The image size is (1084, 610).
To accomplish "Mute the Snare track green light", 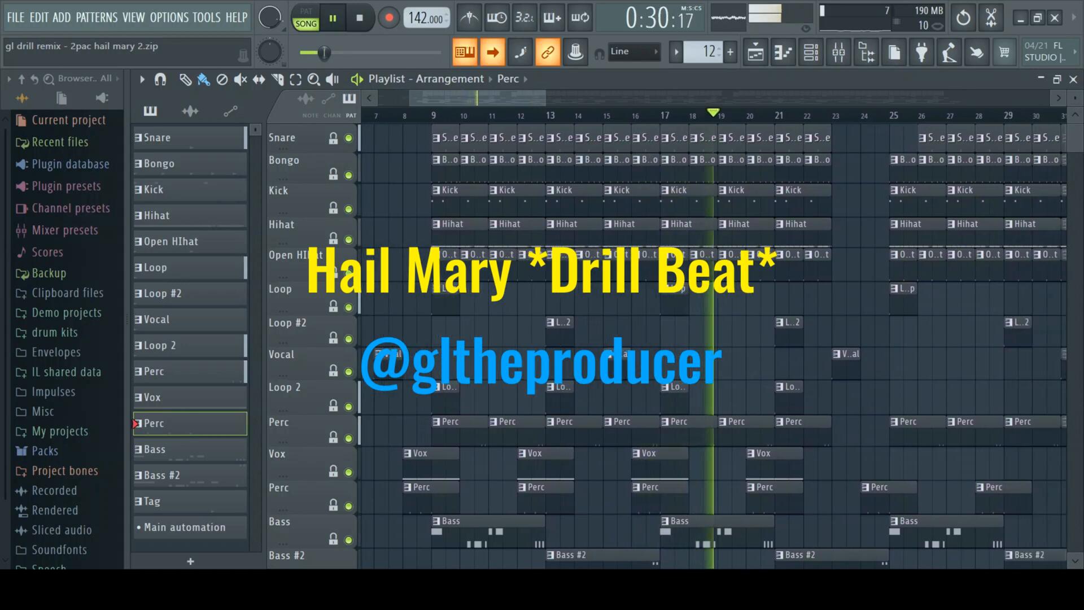I will (348, 138).
